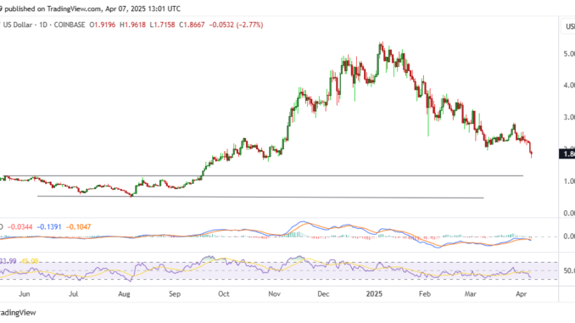Click the 4.00 price axis label
The image size is (575, 323).
coord(569,86)
